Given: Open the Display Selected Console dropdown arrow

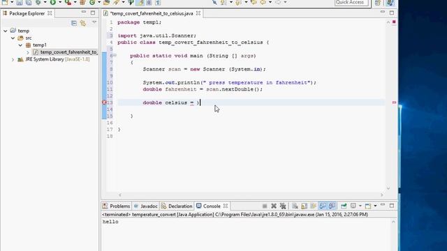Looking at the screenshot, I should (360, 206).
